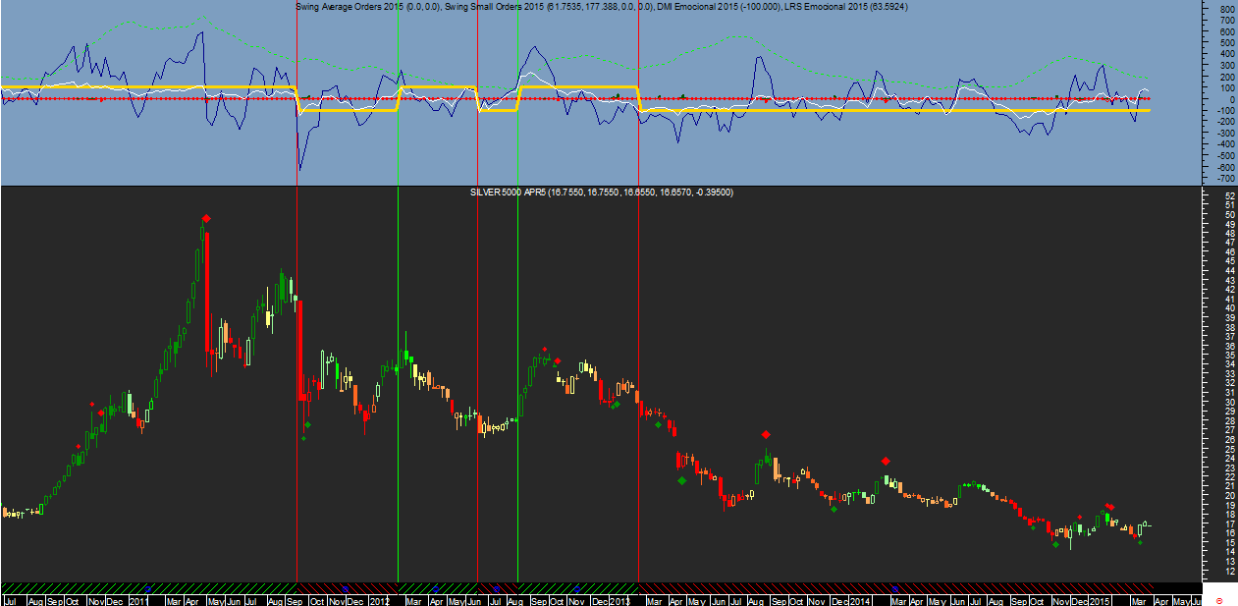Click the green diamond marker near April 2013
The width and height of the screenshot is (1238, 606).
[681, 480]
